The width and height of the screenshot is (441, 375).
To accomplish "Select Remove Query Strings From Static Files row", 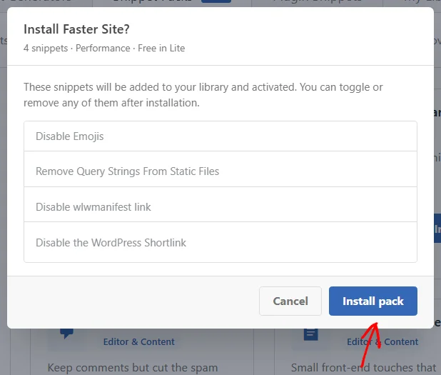I will click(220, 169).
